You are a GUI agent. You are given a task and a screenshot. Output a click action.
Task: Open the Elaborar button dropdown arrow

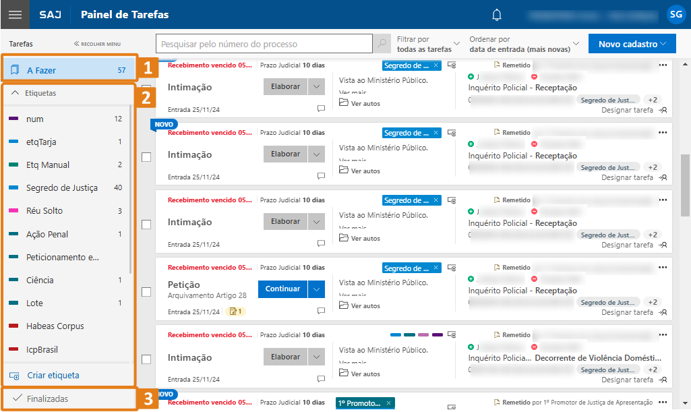click(316, 86)
